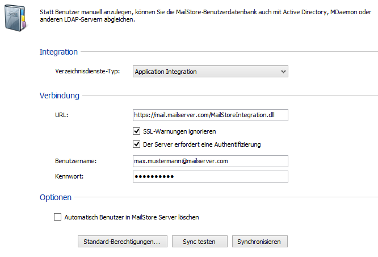
Task: Click the 'Optionen' section header
Action: [x=56, y=197]
